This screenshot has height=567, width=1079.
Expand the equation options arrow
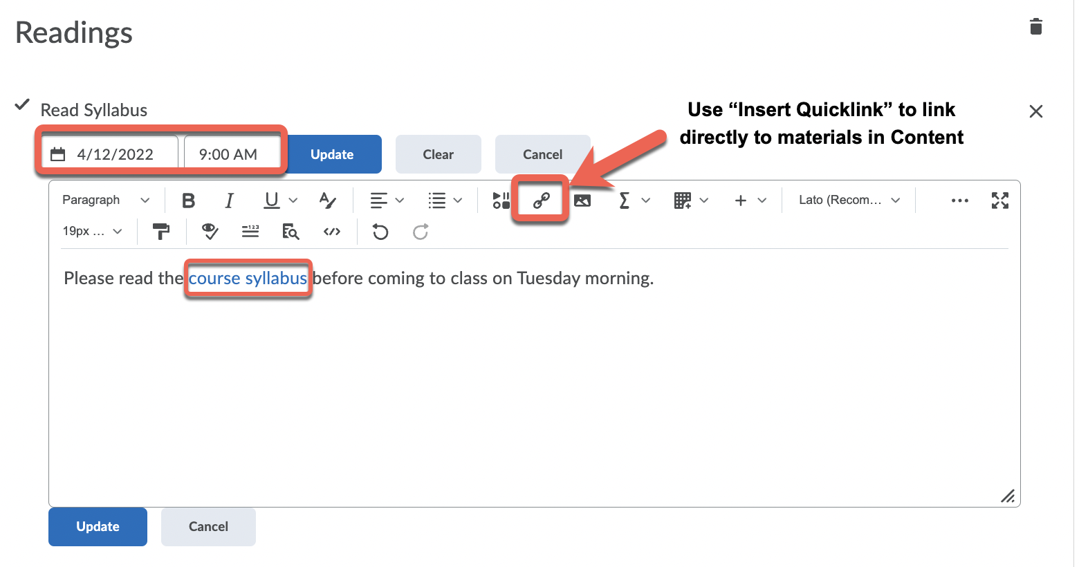point(646,201)
